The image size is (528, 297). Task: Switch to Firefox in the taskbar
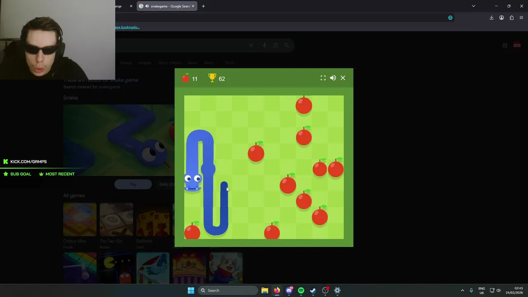point(277,290)
